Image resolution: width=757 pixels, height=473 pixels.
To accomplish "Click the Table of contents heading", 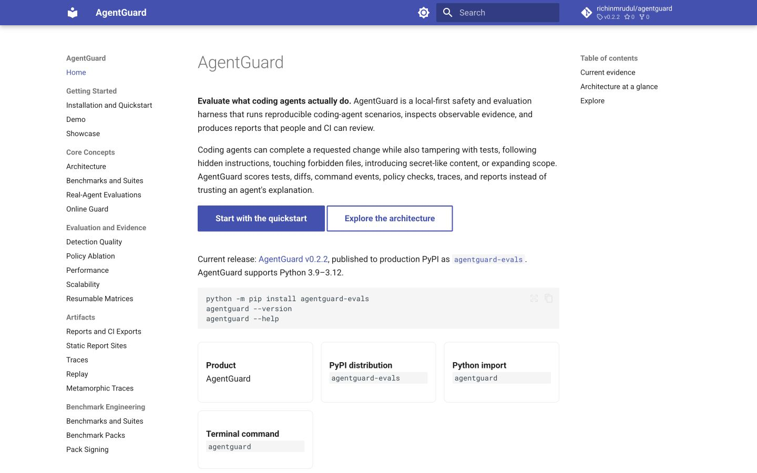I will tap(609, 58).
